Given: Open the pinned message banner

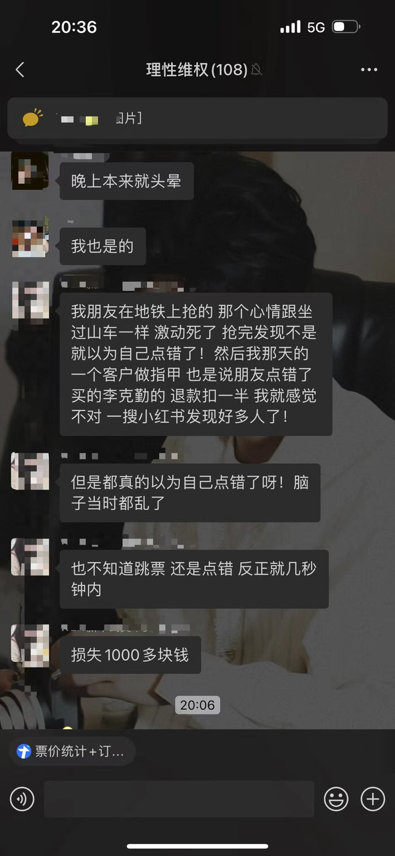Looking at the screenshot, I should (198, 119).
